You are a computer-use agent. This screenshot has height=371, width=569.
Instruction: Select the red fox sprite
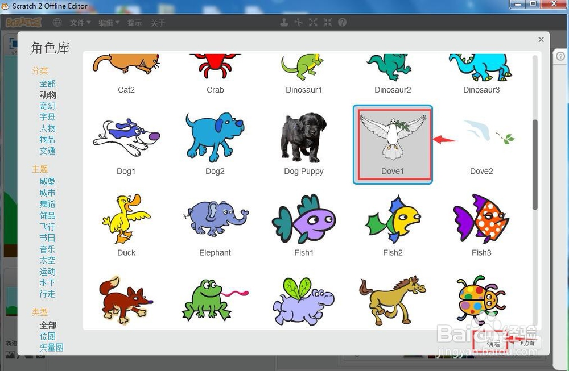(x=126, y=300)
